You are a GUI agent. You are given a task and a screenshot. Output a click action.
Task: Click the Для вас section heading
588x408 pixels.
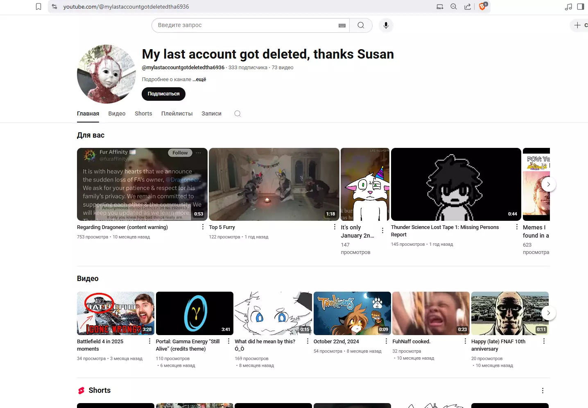90,135
